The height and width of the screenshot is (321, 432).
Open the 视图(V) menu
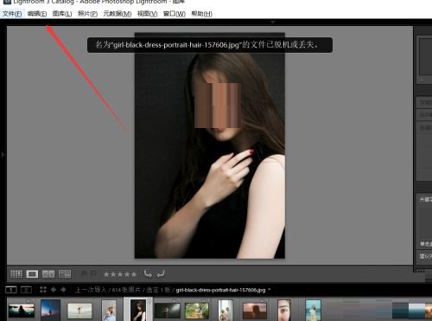[x=147, y=14]
